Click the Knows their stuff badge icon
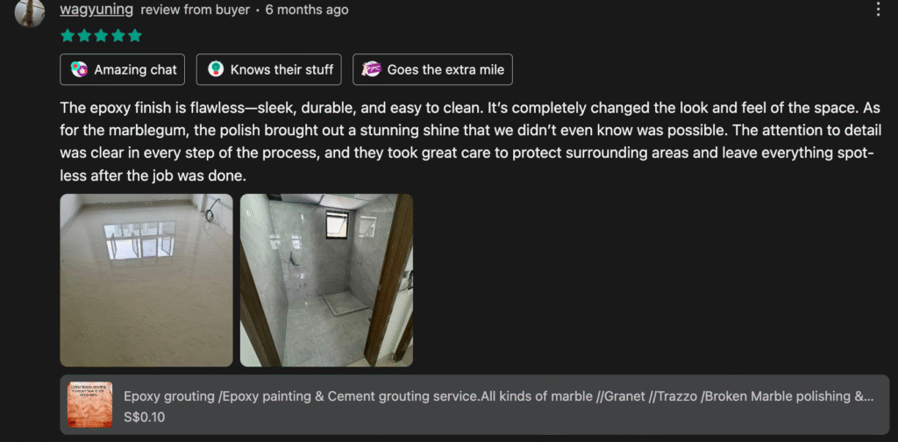This screenshot has width=898, height=442. pos(216,69)
